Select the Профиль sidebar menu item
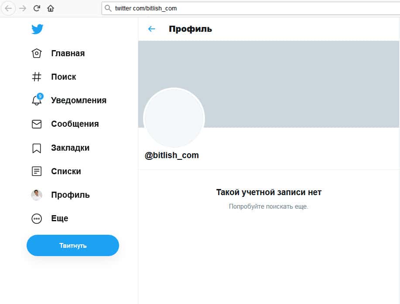The image size is (400, 304). click(70, 195)
